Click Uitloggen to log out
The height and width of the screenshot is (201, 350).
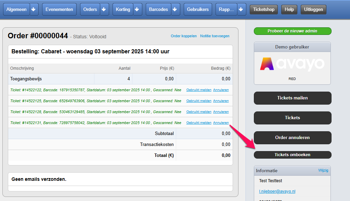point(313,10)
